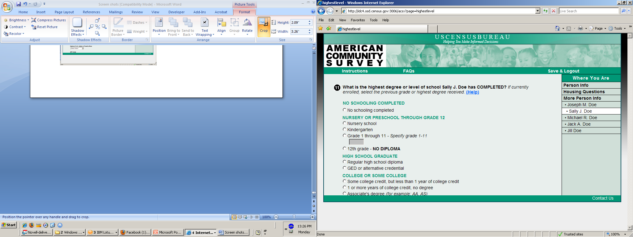Click the Live Search magnifier button
Viewport: 633px width, 237px height.
click(623, 11)
